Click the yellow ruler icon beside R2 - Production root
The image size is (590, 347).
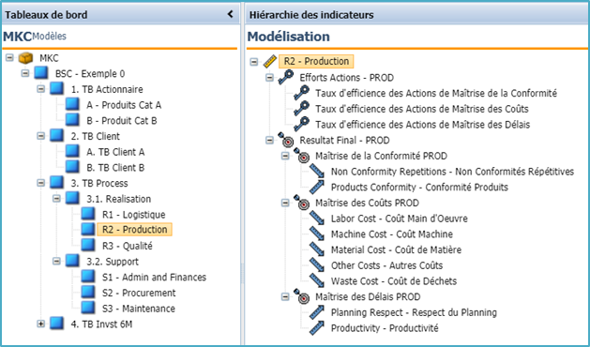coord(270,61)
